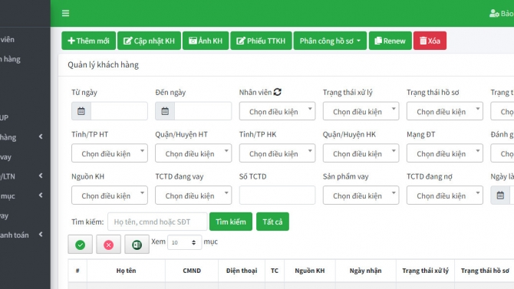The width and height of the screenshot is (514, 289).
Task: Sort by TC column header
Action: (x=275, y=271)
